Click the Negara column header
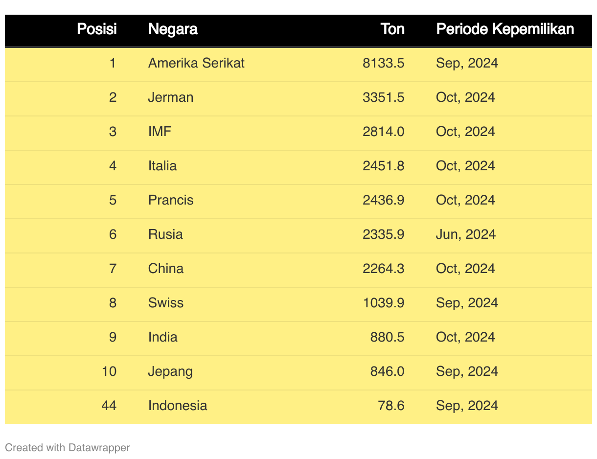 pyautogui.click(x=173, y=29)
